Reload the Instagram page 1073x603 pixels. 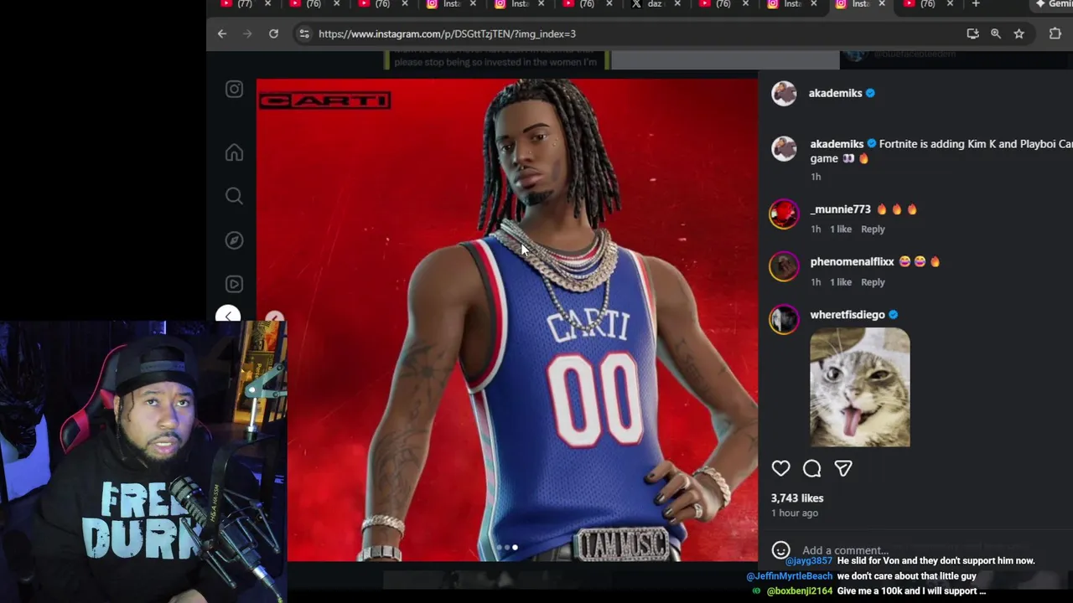(273, 33)
